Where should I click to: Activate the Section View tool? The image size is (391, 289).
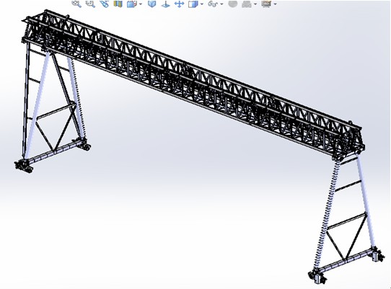click(x=118, y=4)
